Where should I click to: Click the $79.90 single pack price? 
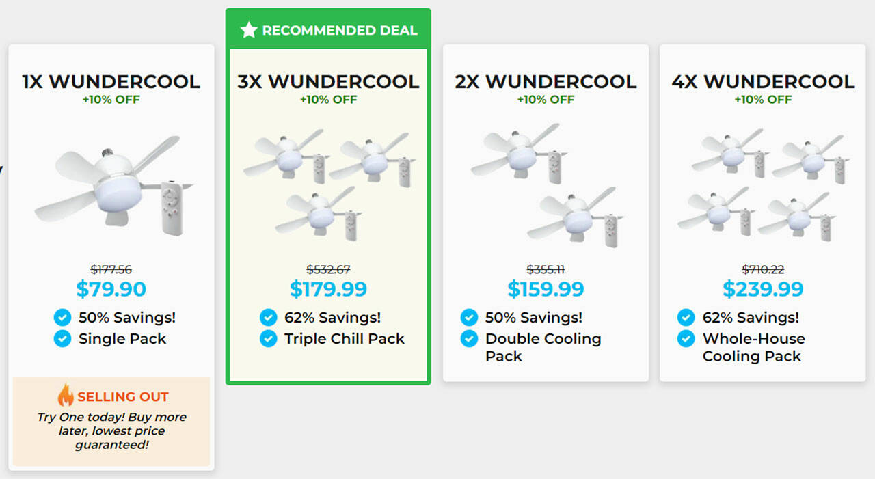coord(111,289)
